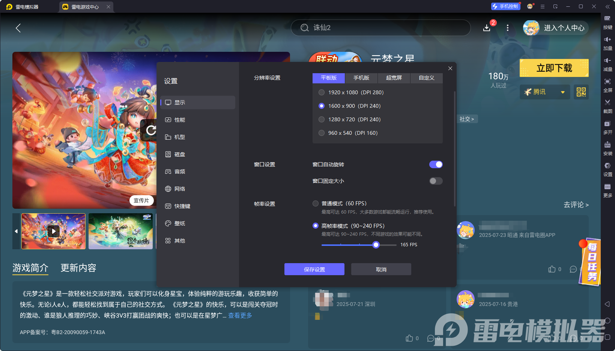Expand the 社交 > category tag
This screenshot has height=351, width=615.
click(x=467, y=119)
